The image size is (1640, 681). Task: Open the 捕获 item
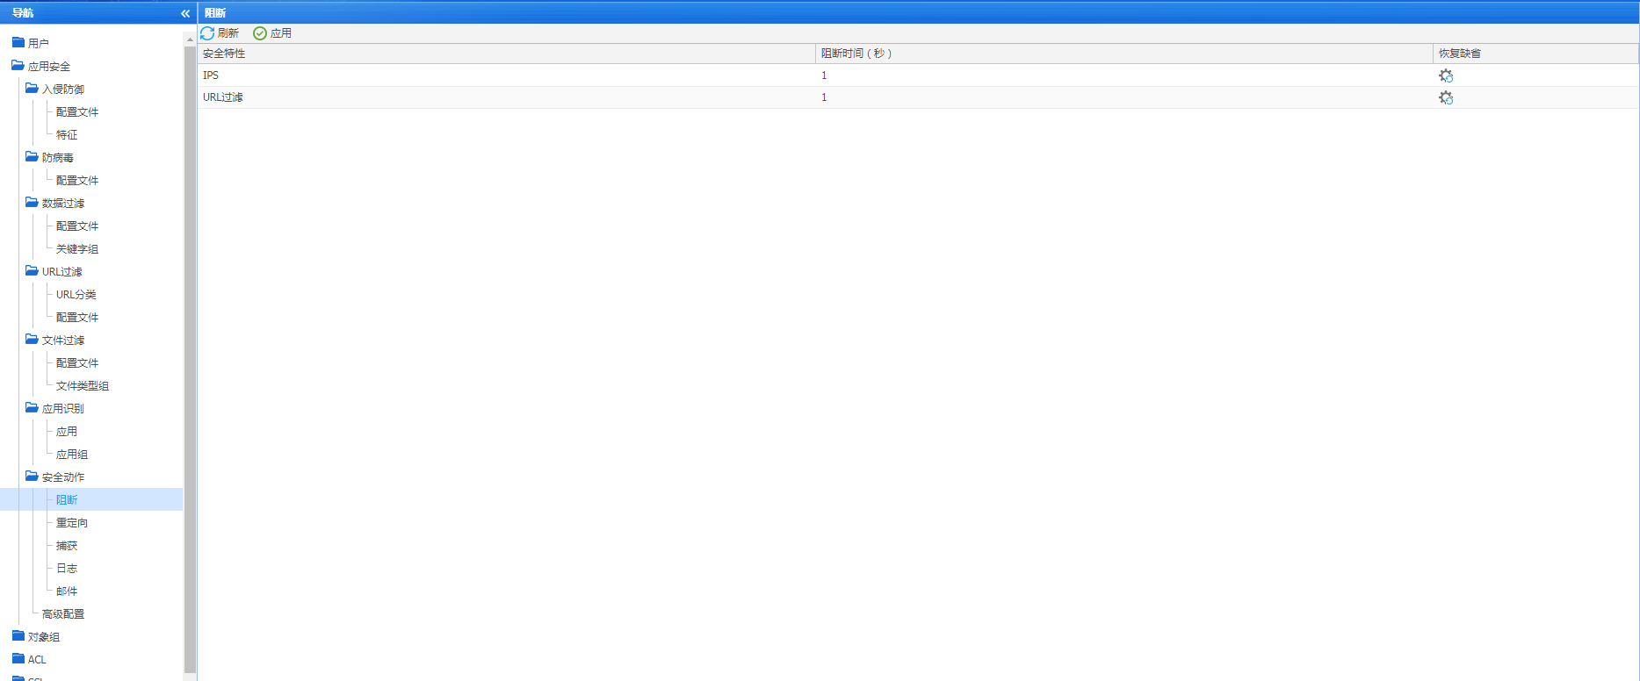67,546
